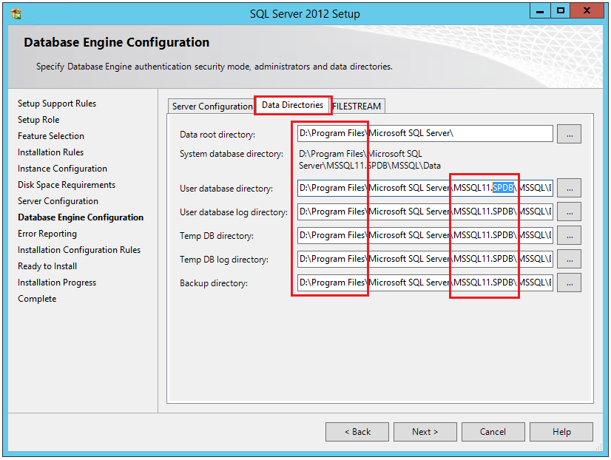Browse for the Data root directory
611x460 pixels.
[x=569, y=134]
